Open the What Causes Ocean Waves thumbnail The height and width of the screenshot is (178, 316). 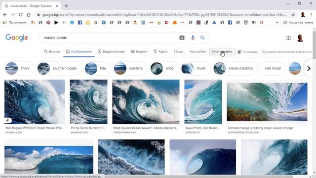146,102
